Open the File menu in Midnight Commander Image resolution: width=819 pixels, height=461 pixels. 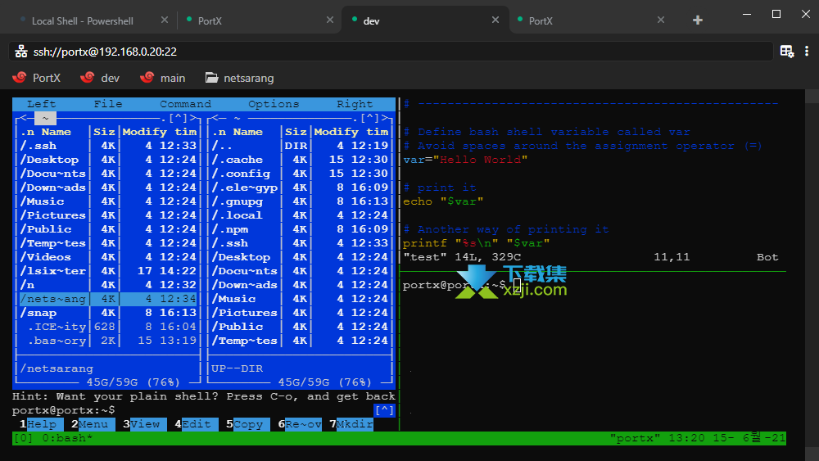pyautogui.click(x=108, y=104)
